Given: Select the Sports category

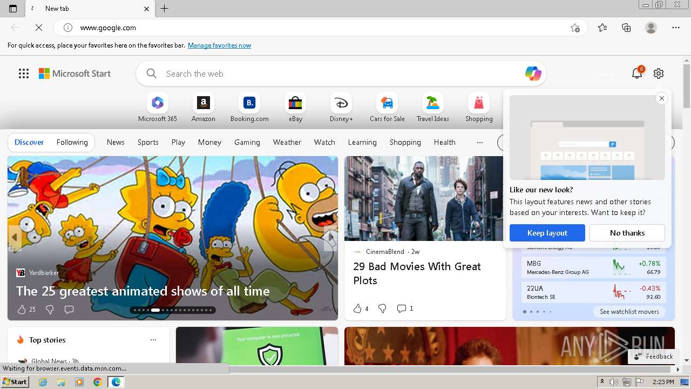Looking at the screenshot, I should click(148, 142).
